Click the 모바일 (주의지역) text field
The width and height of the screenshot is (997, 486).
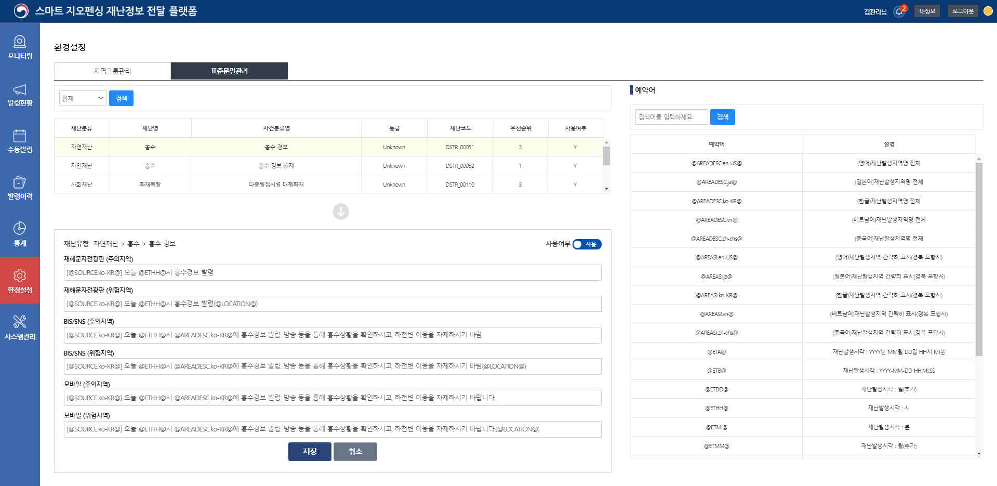coord(333,398)
